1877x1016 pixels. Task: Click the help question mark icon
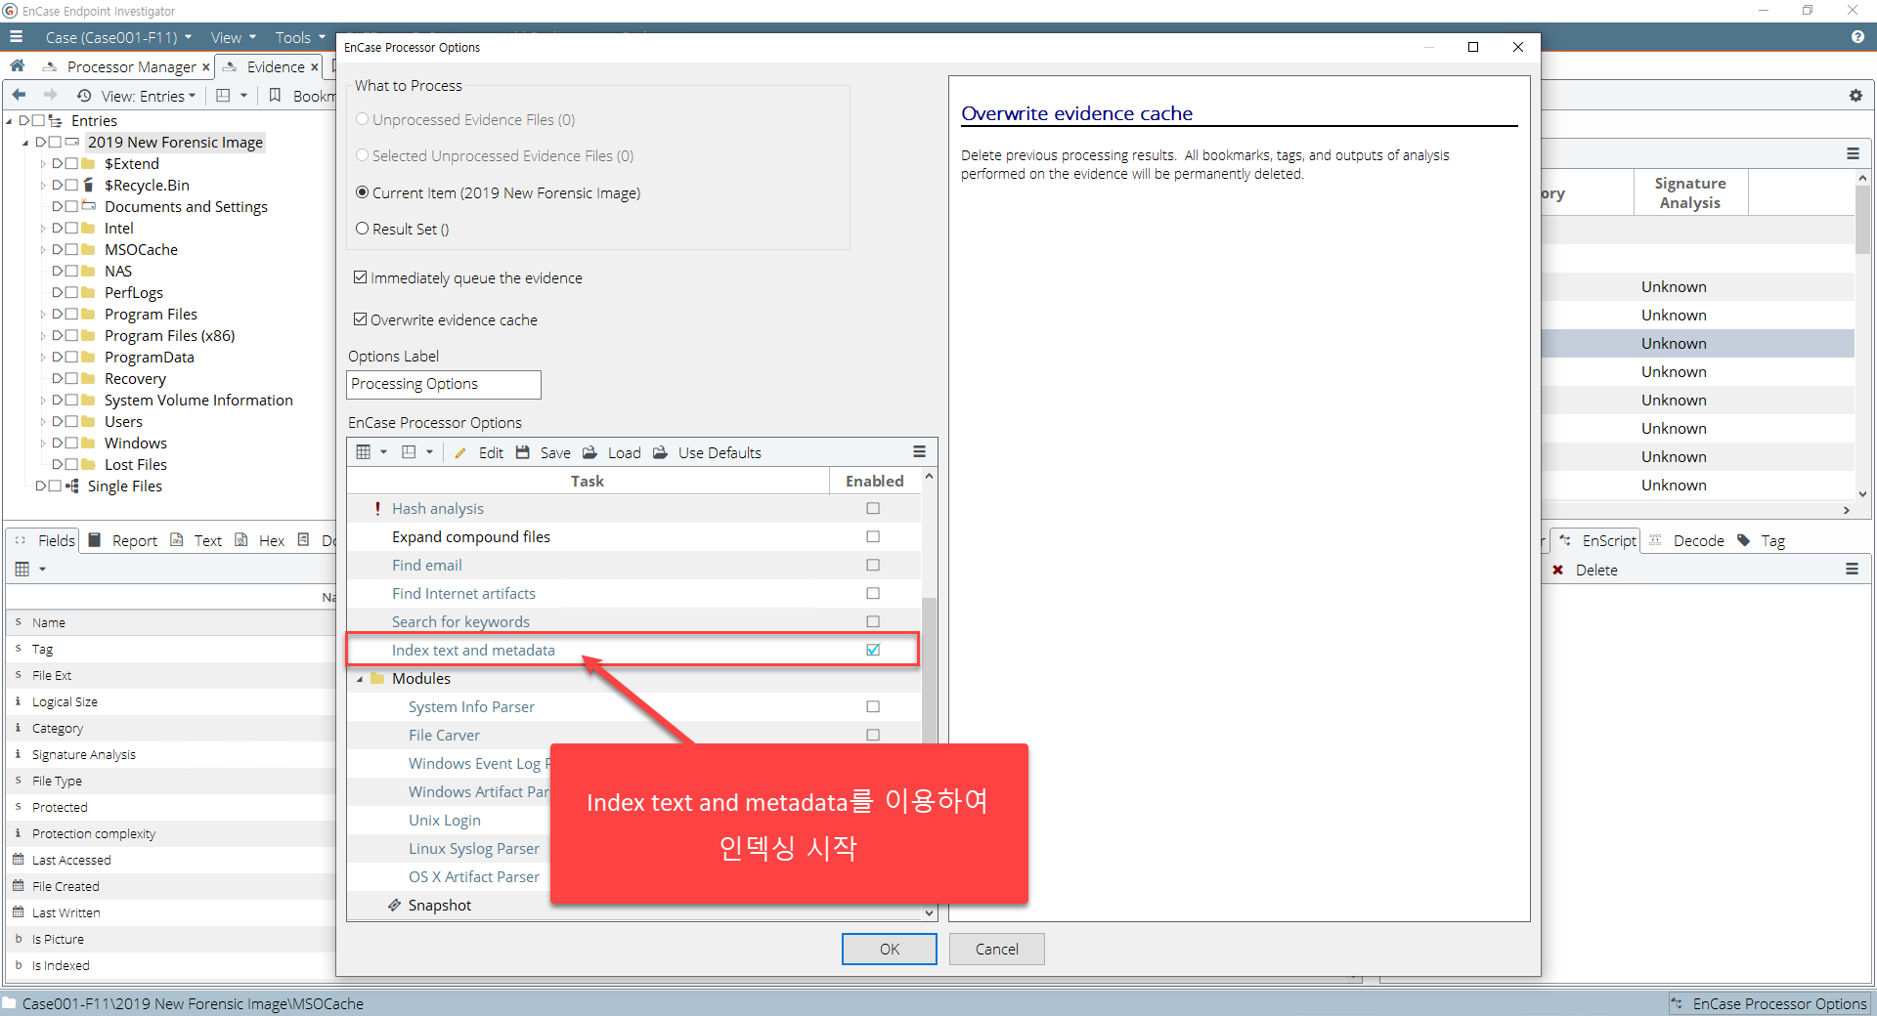[x=1857, y=37]
